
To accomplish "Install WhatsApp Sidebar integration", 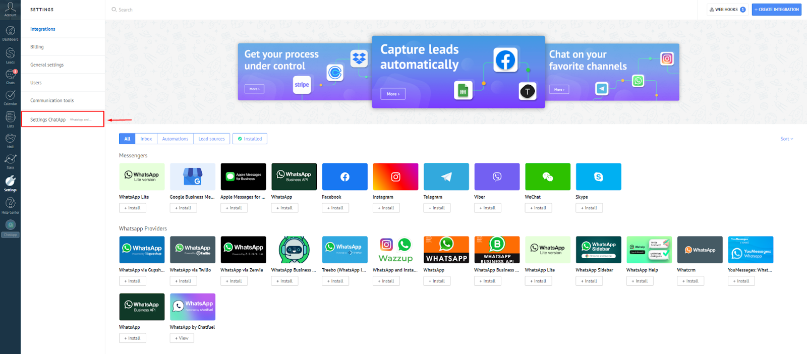I will pyautogui.click(x=589, y=281).
